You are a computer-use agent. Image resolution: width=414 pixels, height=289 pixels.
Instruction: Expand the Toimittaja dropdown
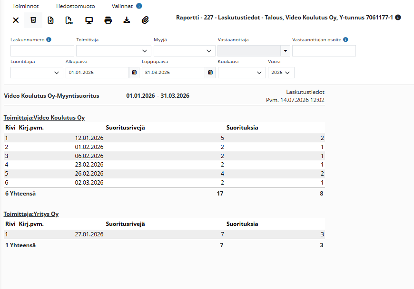114,51
